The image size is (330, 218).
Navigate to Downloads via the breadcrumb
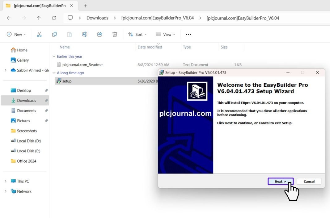pos(97,18)
